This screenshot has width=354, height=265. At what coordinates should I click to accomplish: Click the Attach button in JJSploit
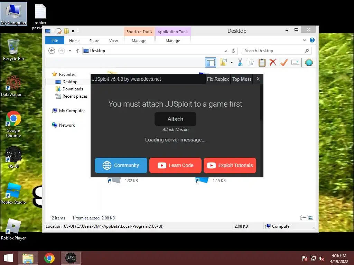pyautogui.click(x=175, y=119)
